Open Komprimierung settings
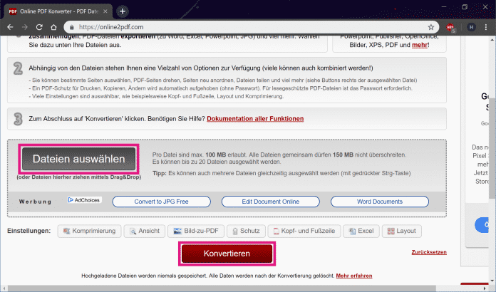 (88, 231)
